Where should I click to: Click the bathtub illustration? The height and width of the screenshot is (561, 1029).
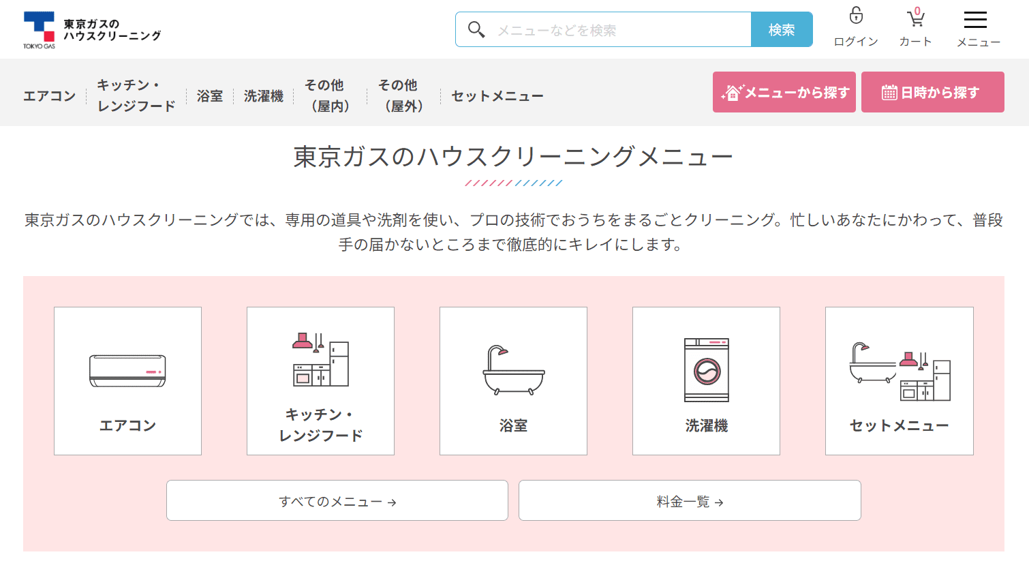tap(513, 370)
